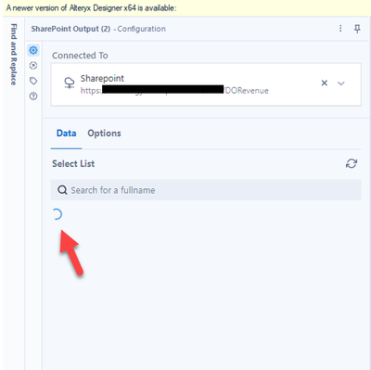Switch to the Options tab

coord(104,134)
